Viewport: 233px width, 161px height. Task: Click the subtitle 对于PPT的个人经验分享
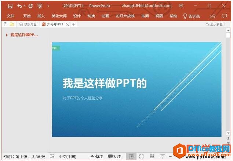coord(83,98)
